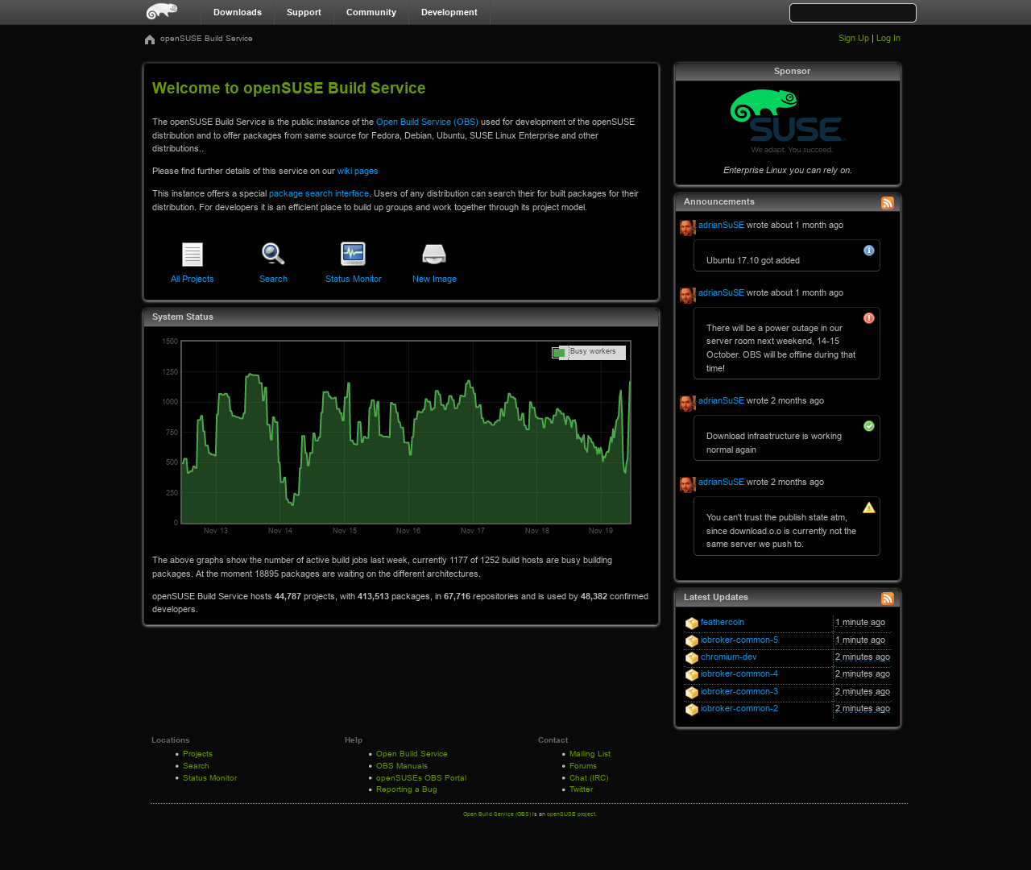Click the SUSE sponsor logo

click(788, 121)
